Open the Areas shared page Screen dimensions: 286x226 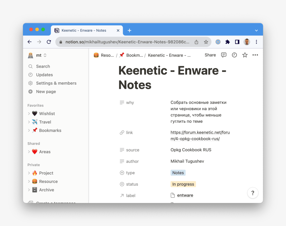pyautogui.click(x=45, y=152)
